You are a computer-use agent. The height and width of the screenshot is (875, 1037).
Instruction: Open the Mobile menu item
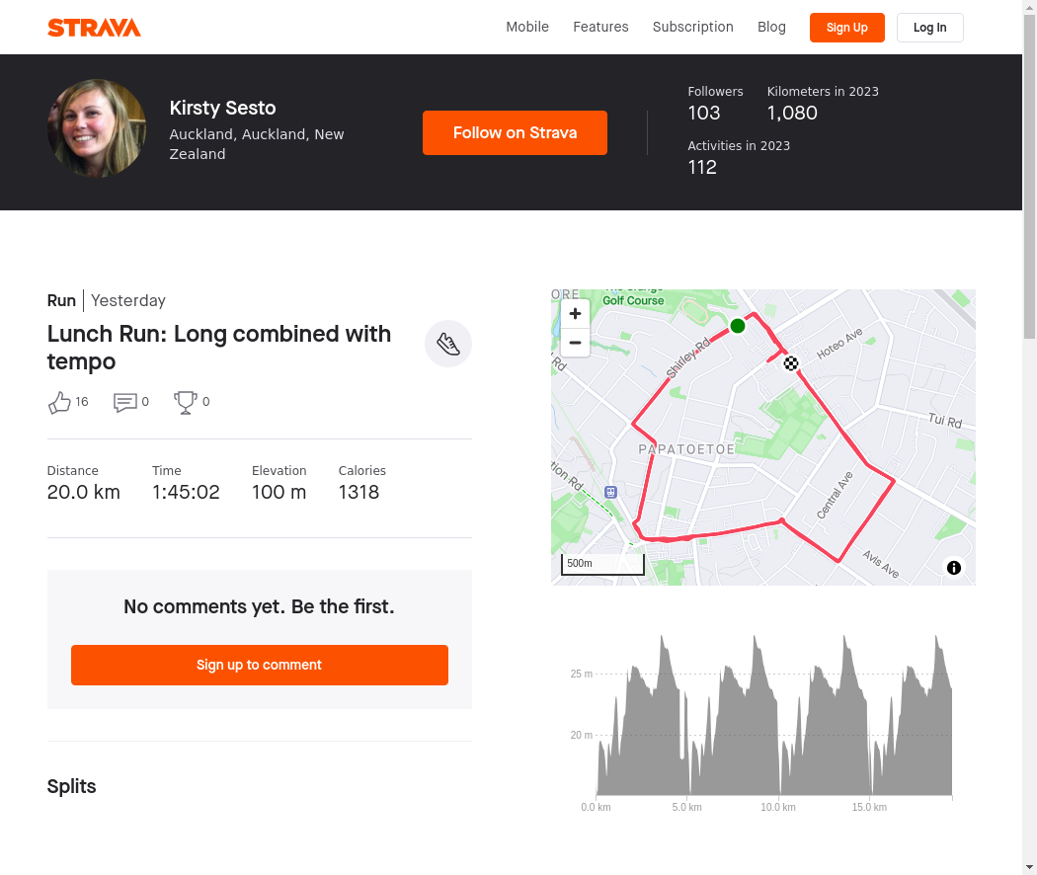(527, 28)
